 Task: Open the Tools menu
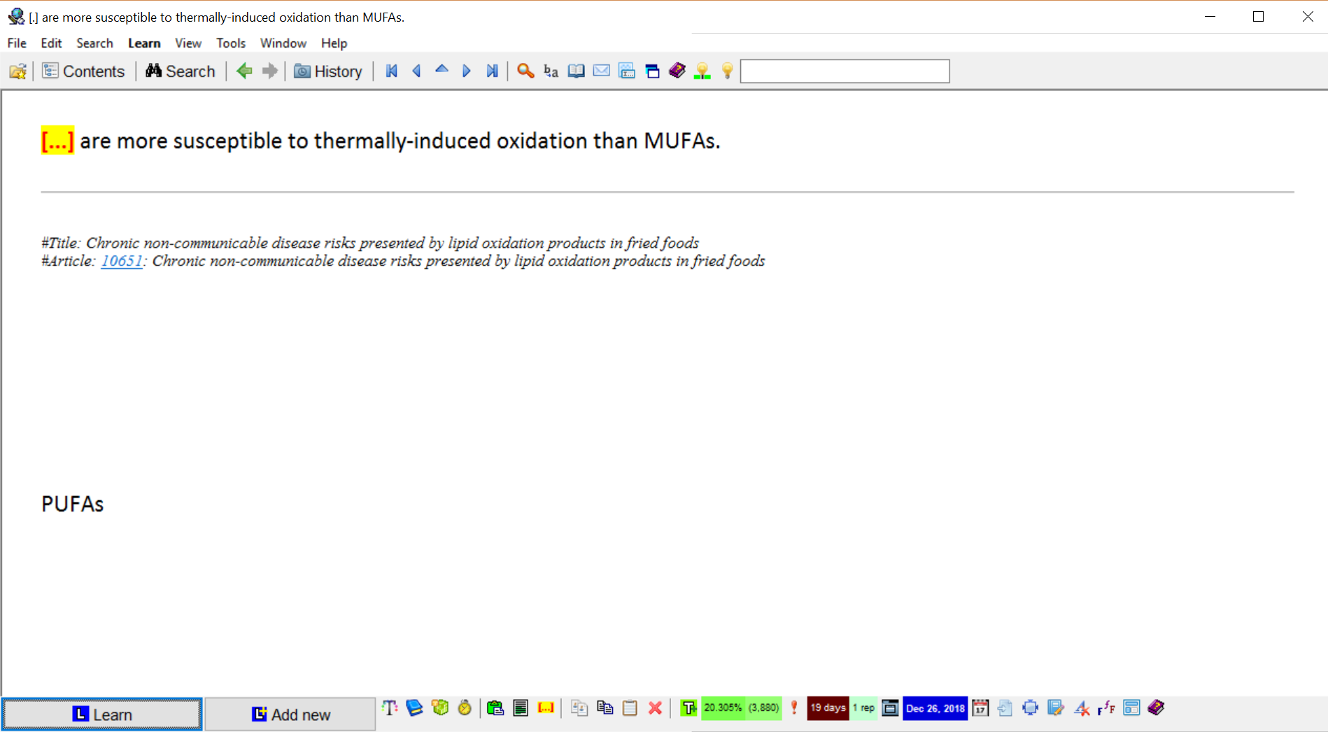pos(231,43)
